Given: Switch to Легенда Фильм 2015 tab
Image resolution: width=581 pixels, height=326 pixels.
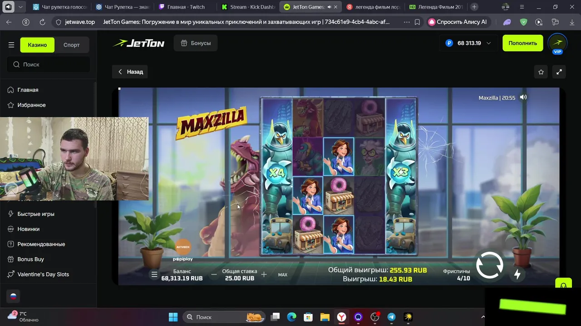Looking at the screenshot, I should (x=436, y=7).
